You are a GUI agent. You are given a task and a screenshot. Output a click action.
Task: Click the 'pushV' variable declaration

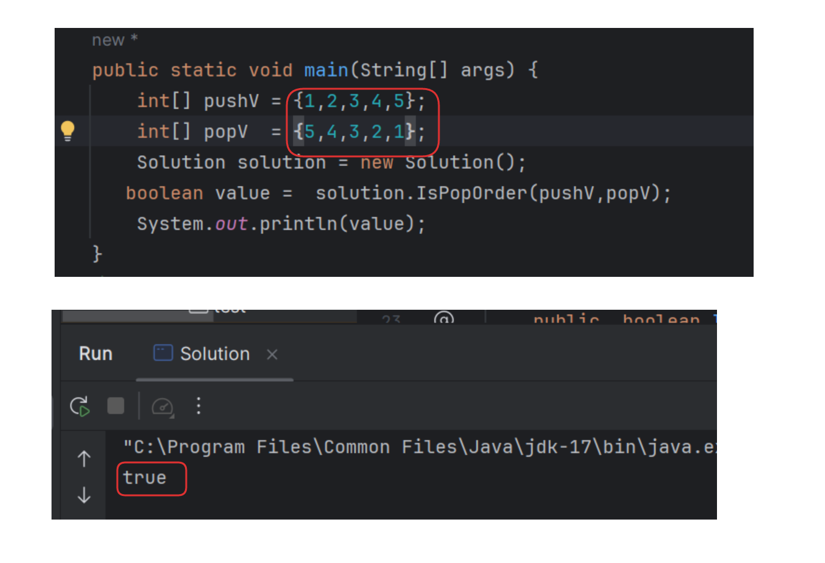click(x=231, y=101)
